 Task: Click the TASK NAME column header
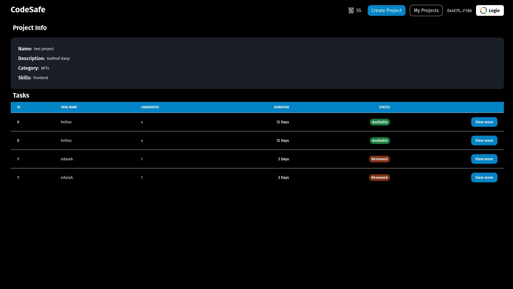[x=69, y=107]
